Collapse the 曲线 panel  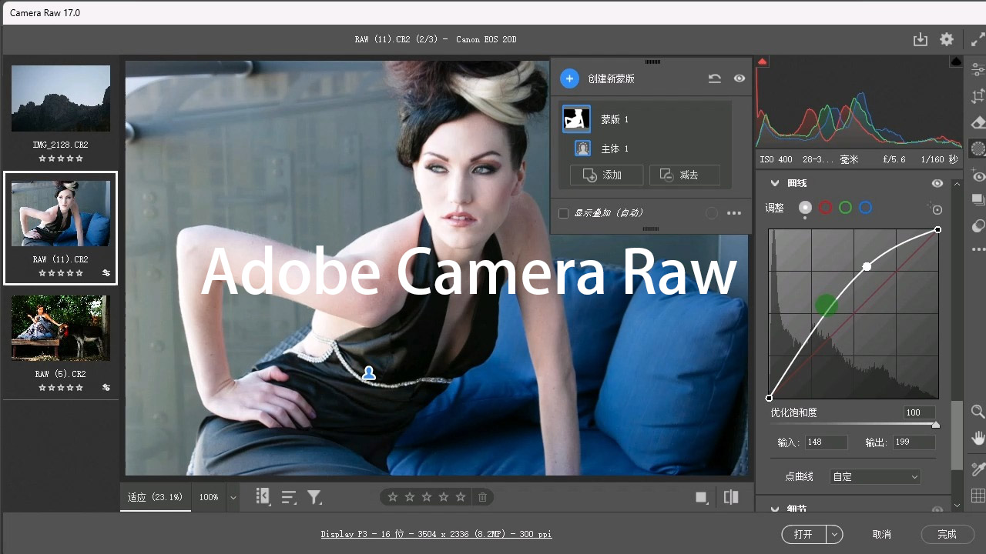tap(775, 183)
